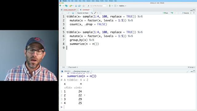Screen dimensions: 197x111
Task: Click the Code Tools wand icon
Action: (95, 13)
